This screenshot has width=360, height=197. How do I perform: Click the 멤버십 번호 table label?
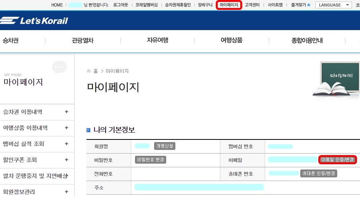[x=241, y=146]
